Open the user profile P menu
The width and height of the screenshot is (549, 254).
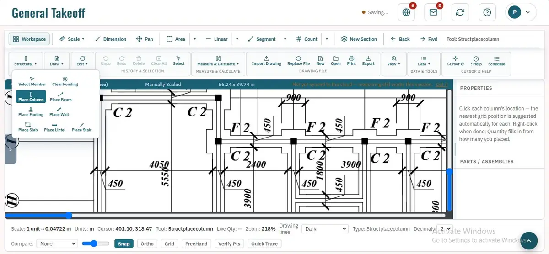click(x=521, y=12)
